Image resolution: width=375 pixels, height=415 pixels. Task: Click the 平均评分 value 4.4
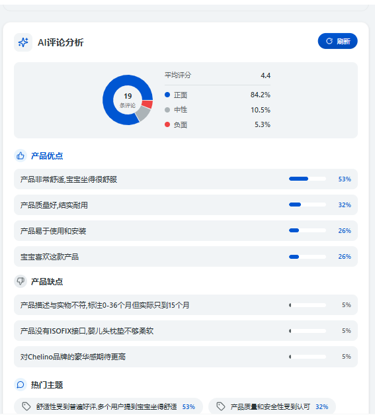tap(265, 75)
